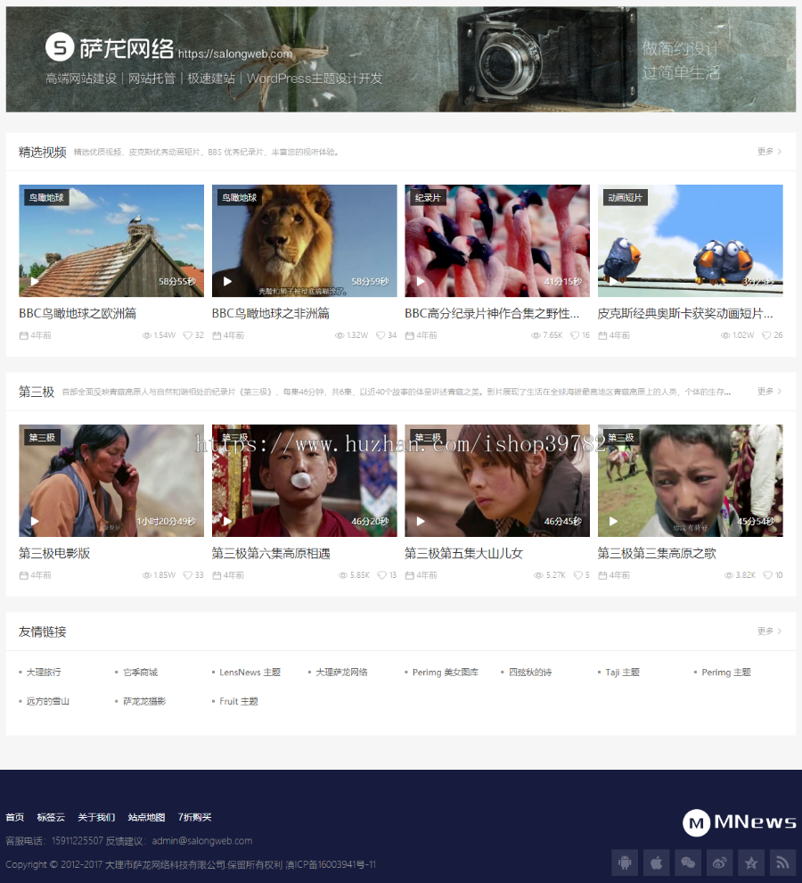Open the Taji 主题 friend link
This screenshot has width=802, height=883.
click(x=623, y=672)
